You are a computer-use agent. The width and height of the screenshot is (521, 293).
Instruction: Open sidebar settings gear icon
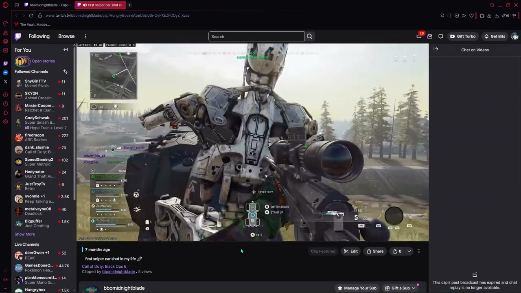coord(5,122)
